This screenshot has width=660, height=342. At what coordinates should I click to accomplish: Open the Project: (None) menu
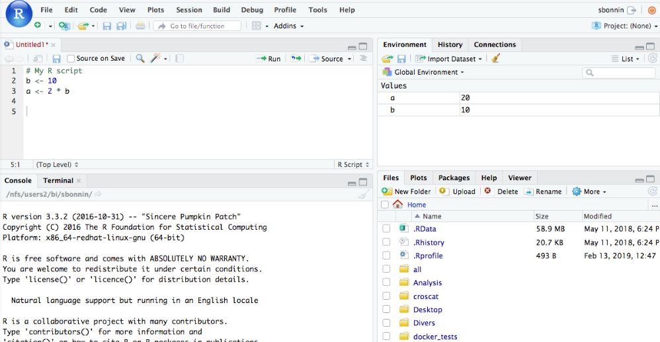[625, 26]
